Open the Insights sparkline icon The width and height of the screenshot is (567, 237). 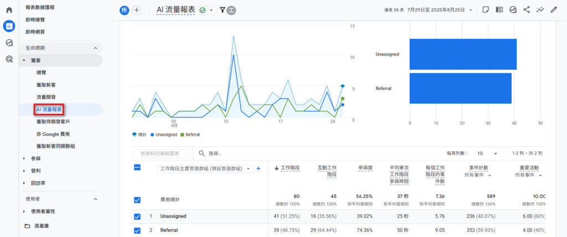click(540, 10)
